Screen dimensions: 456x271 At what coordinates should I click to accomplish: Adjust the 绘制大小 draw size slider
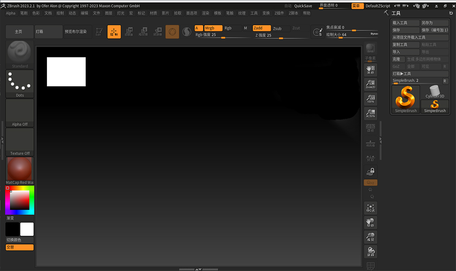point(352,35)
